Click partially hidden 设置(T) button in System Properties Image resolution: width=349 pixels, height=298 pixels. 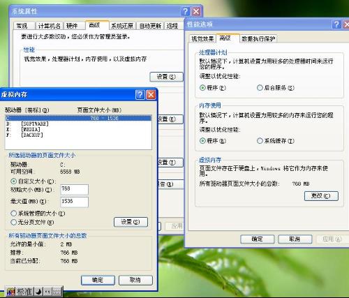click(x=170, y=163)
